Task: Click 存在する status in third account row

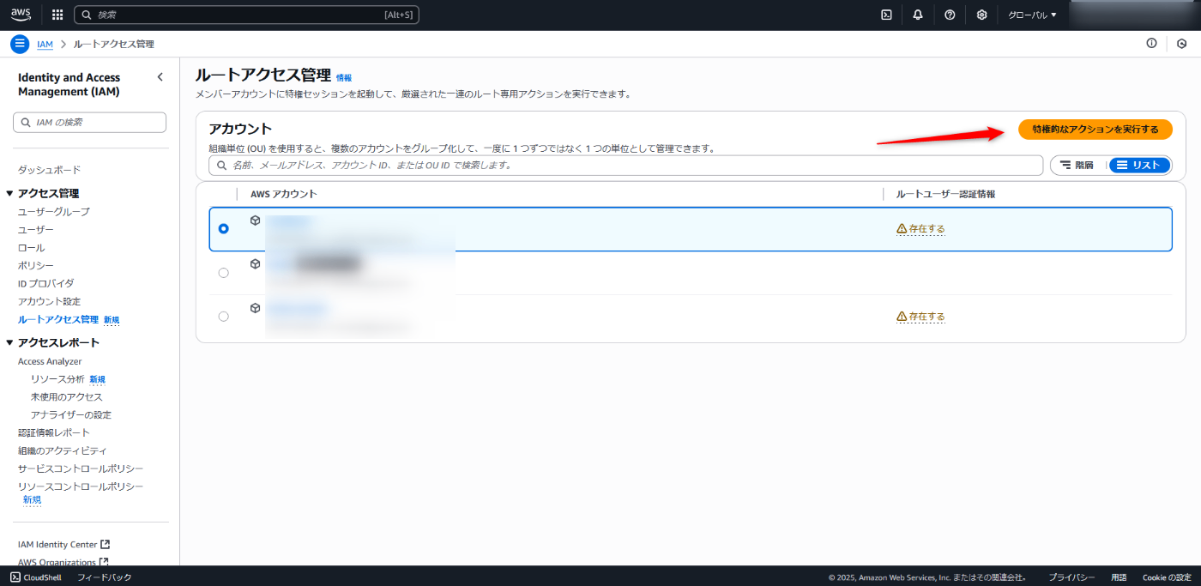Action: 920,317
